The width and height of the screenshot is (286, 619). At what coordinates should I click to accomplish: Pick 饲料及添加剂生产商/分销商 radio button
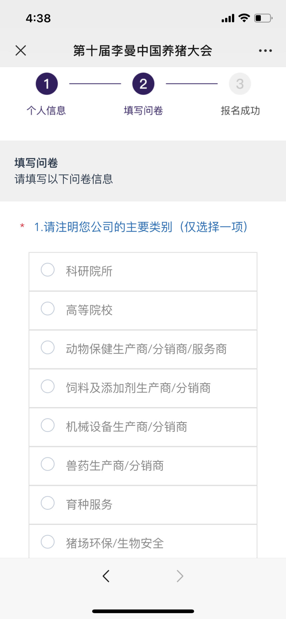[48, 386]
